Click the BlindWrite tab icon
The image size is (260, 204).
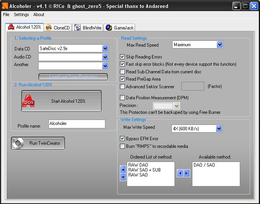coord(77,28)
